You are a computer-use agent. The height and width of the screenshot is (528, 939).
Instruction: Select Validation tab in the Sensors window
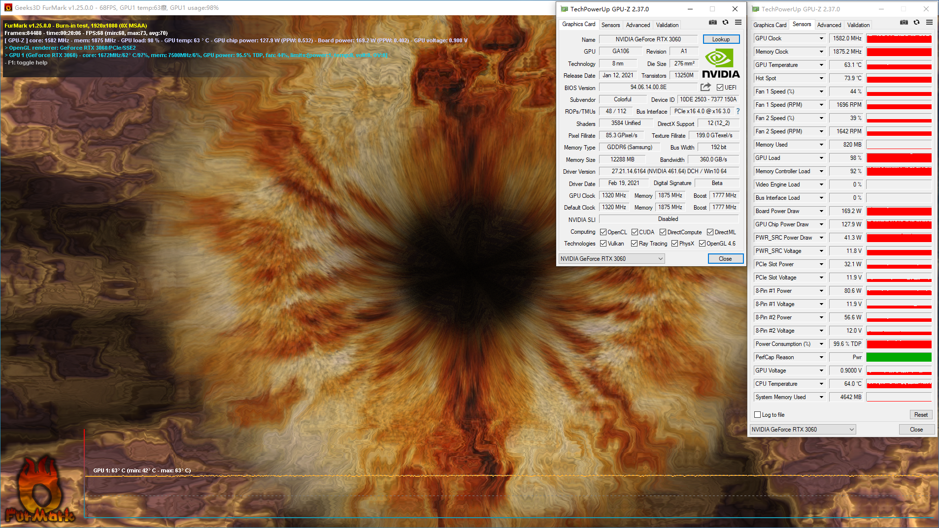pos(858,25)
